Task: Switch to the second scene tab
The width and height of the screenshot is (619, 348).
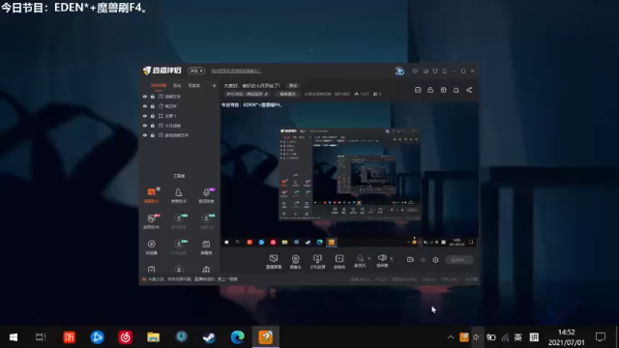Action: coord(177,86)
